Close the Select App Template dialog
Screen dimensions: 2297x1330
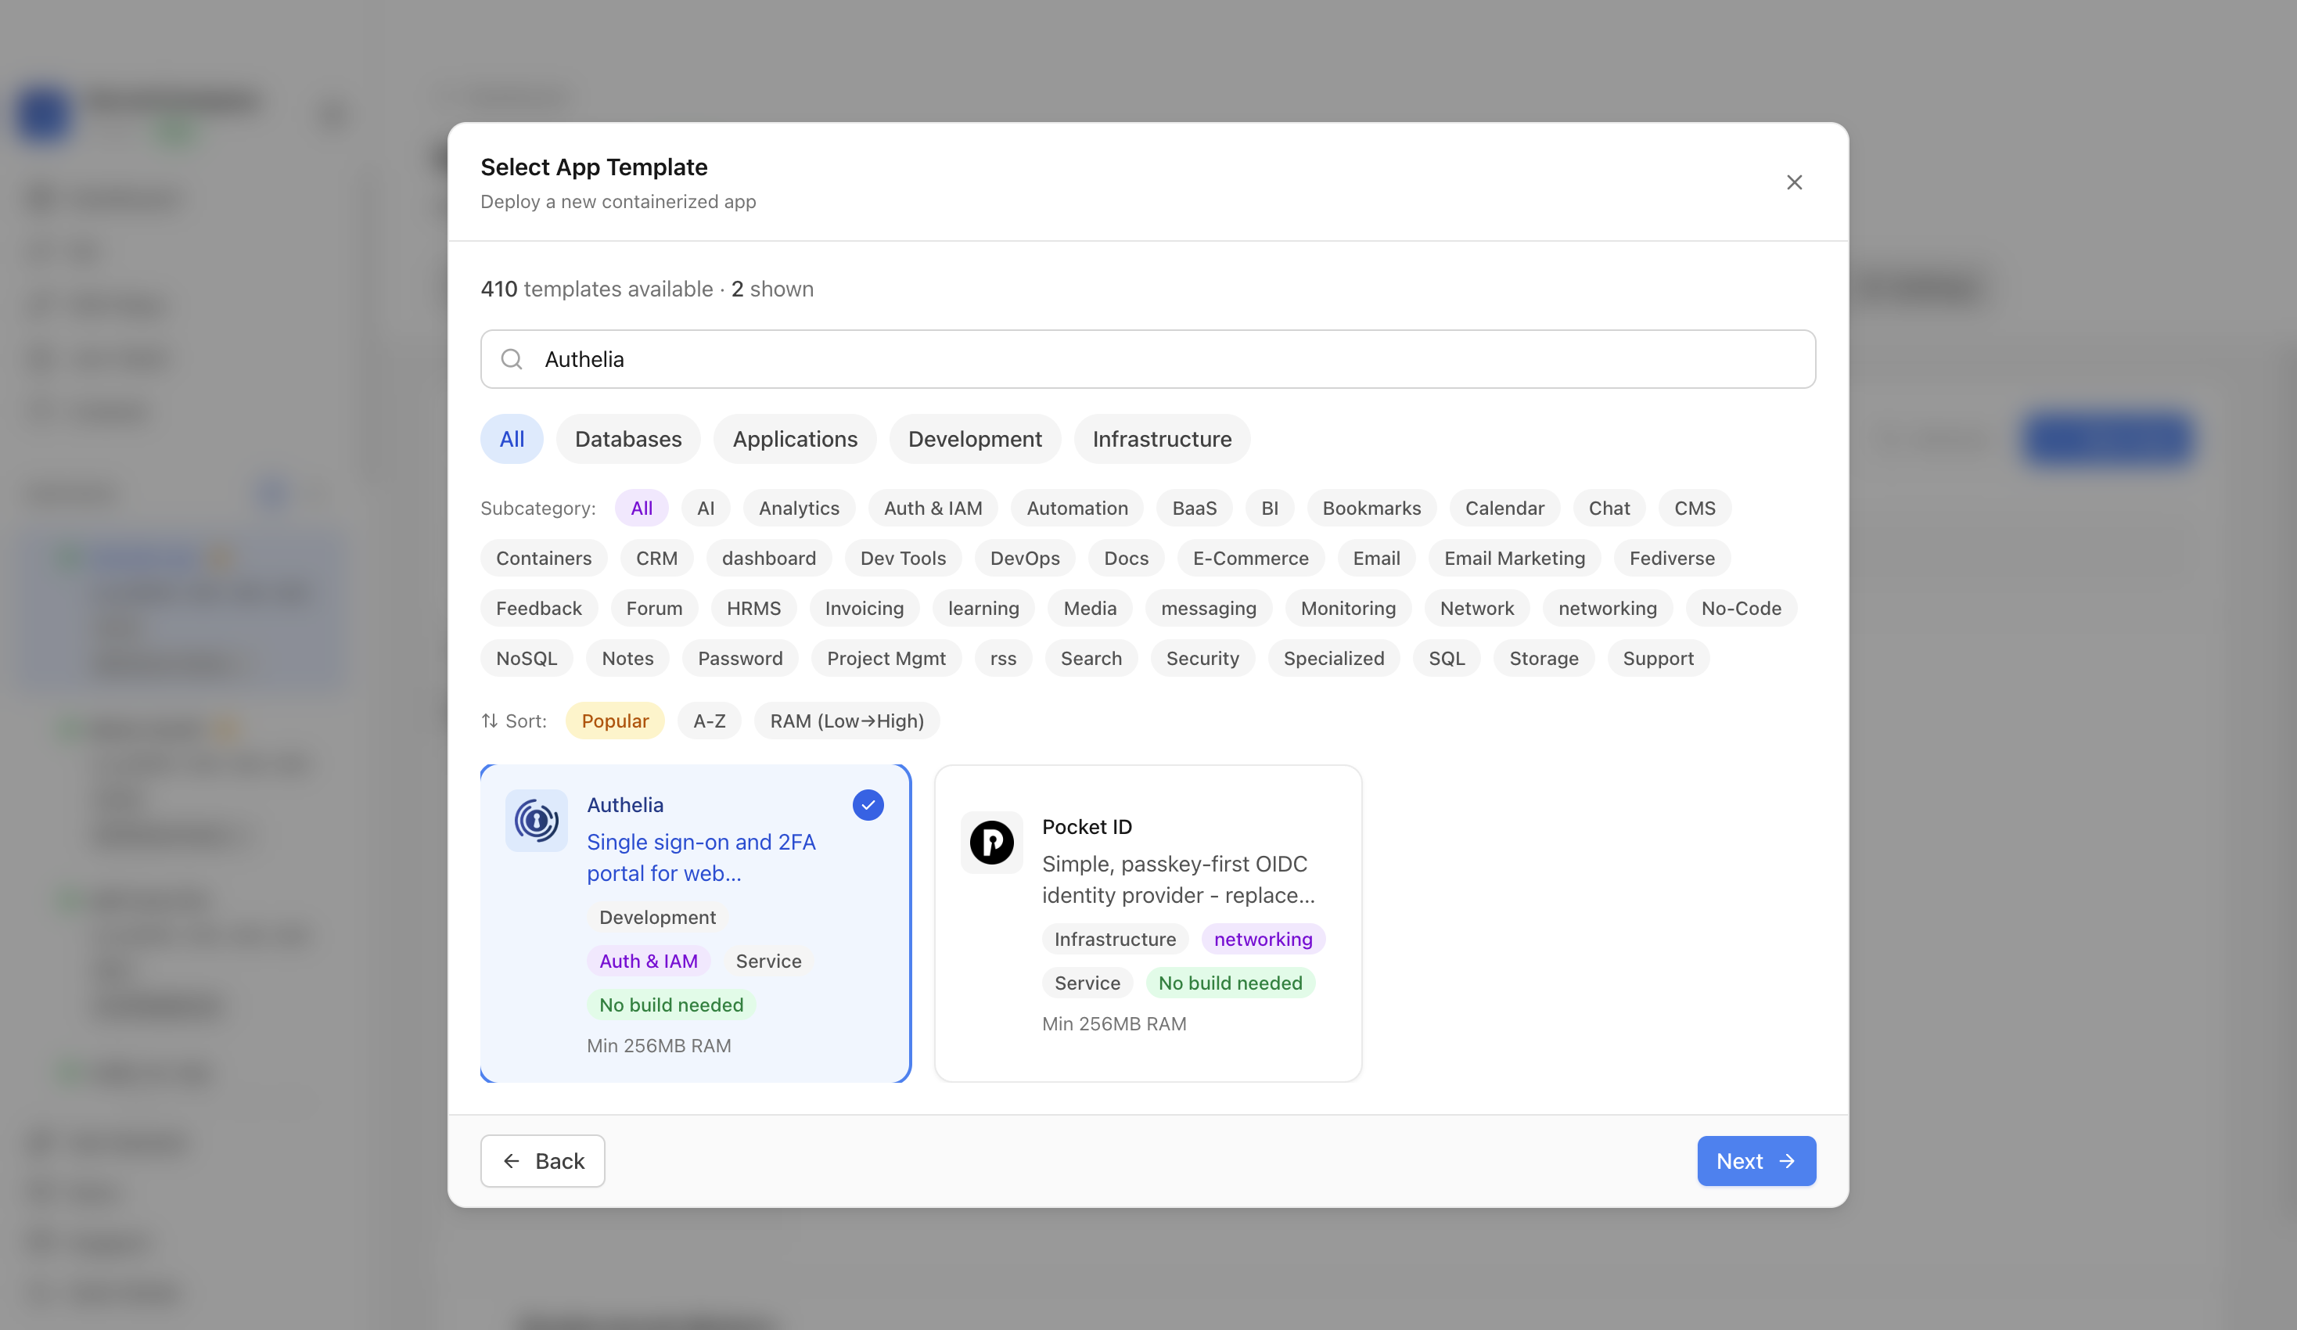[1794, 182]
